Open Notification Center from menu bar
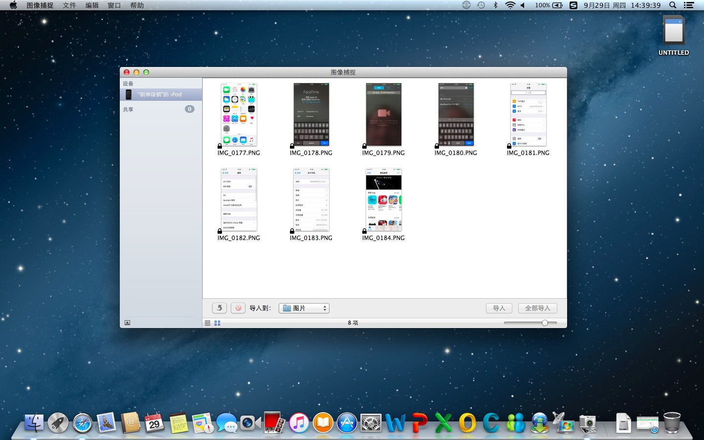 [689, 5]
